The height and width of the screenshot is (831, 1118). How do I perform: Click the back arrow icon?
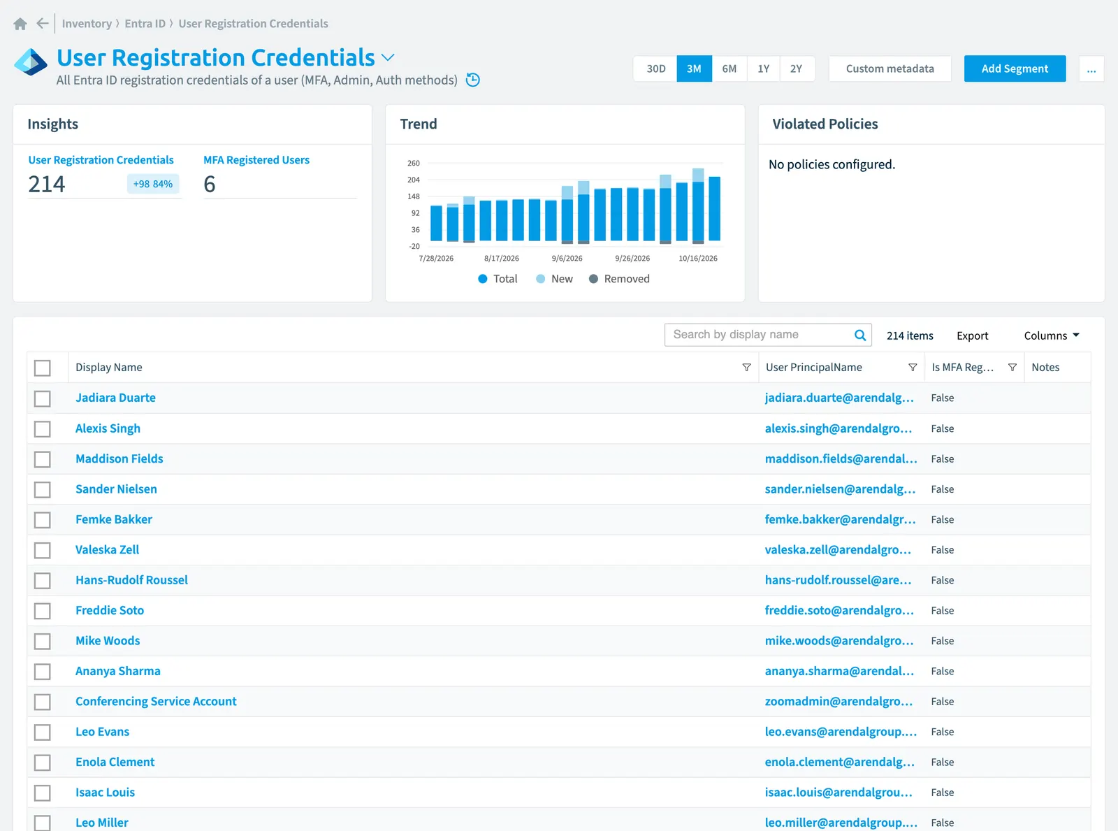click(x=43, y=24)
